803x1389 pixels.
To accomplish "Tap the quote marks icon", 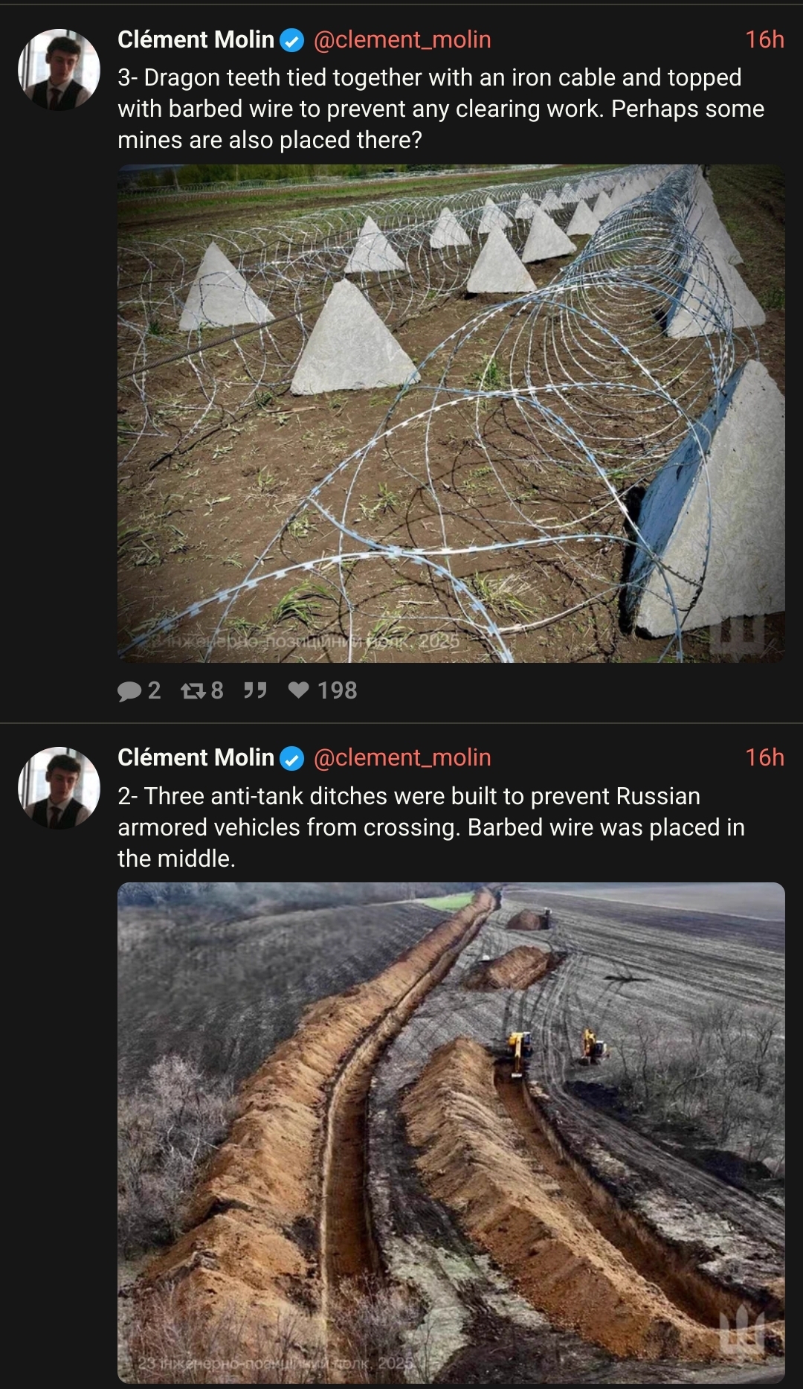I will click(x=255, y=691).
